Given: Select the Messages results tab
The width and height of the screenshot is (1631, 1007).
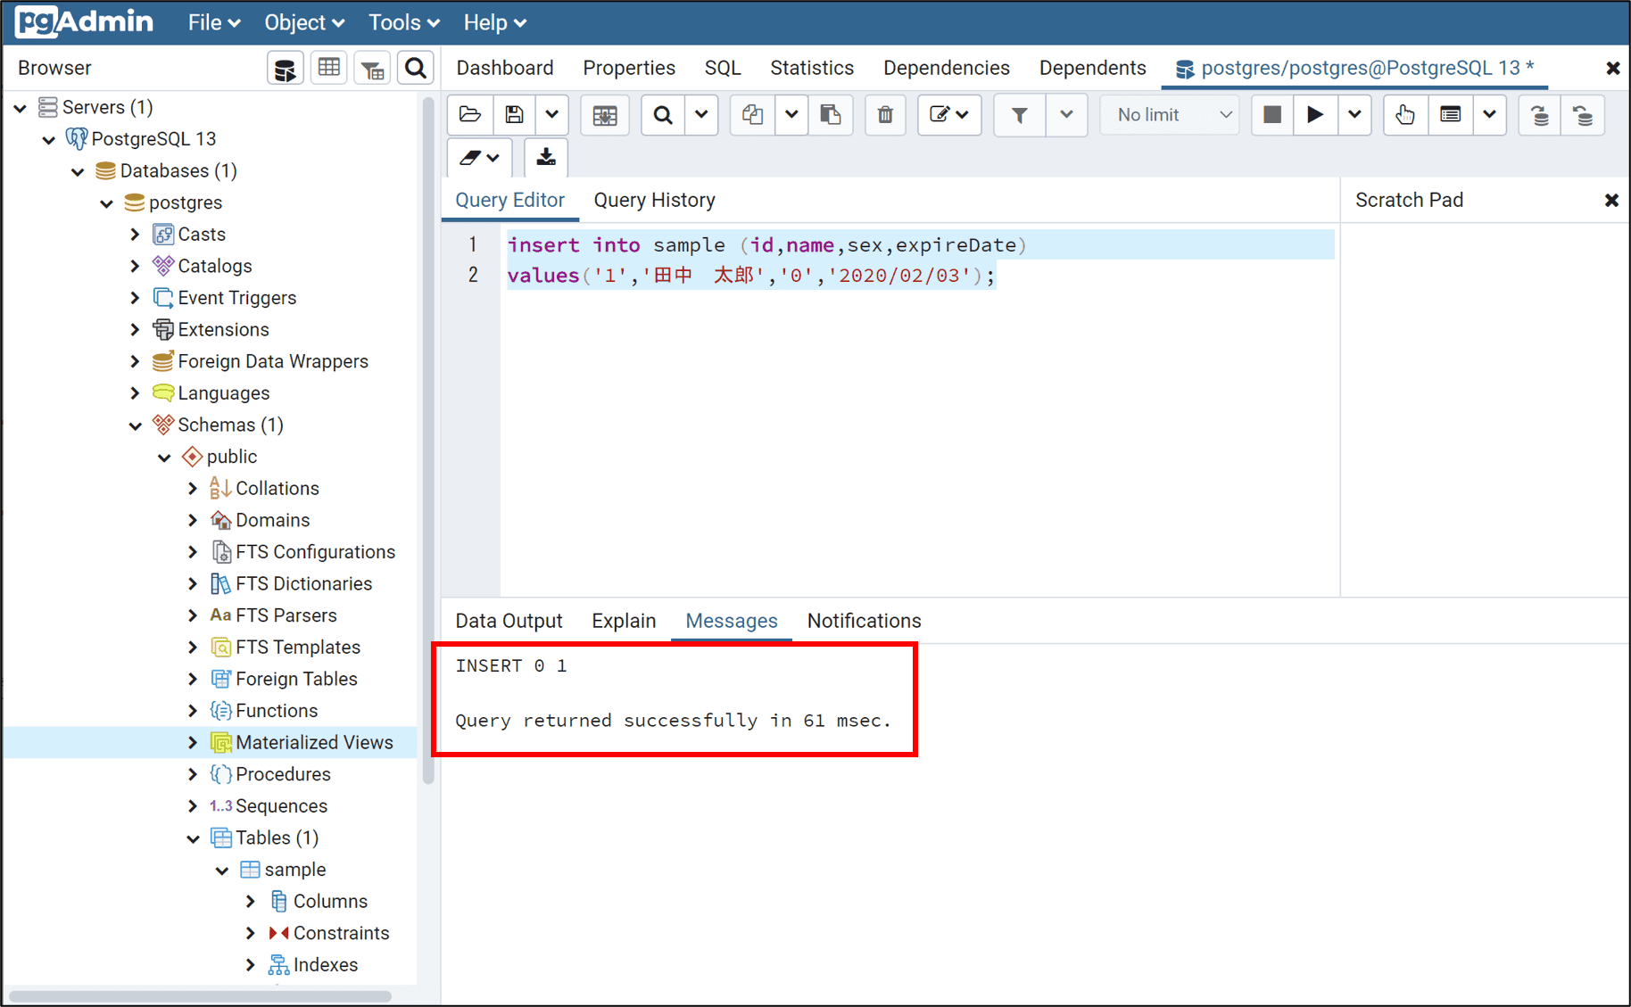Looking at the screenshot, I should coord(732,621).
